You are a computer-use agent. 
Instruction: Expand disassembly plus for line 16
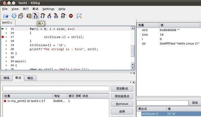[6, 33]
